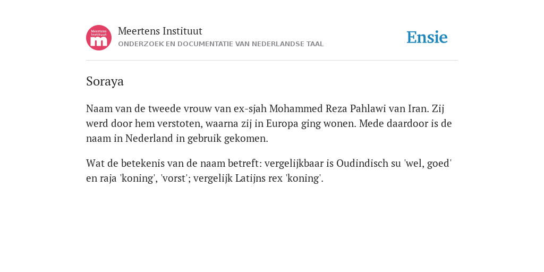Select the 'Onderzoek en documentatie van Nederlandse taal' subtitle
This screenshot has width=544, height=272.
pyautogui.click(x=220, y=44)
